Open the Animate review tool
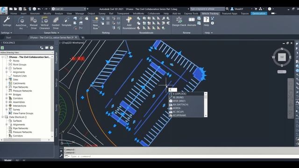The width and height of the screenshot is (299, 168). tap(192, 21)
